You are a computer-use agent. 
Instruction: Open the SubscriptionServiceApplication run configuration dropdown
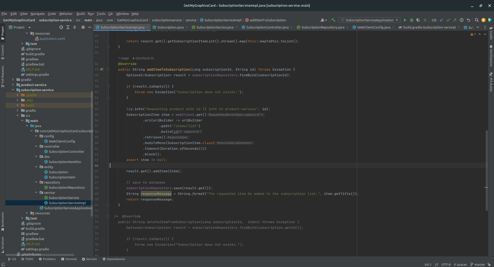pyautogui.click(x=369, y=20)
